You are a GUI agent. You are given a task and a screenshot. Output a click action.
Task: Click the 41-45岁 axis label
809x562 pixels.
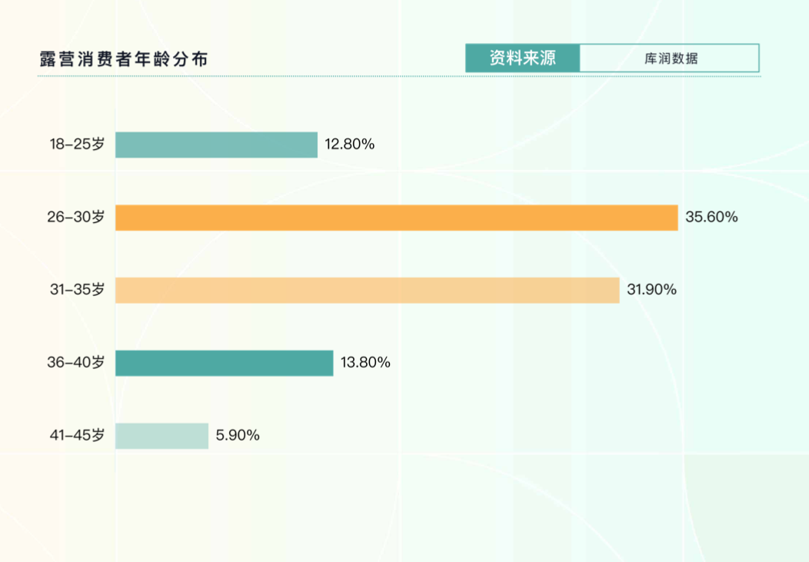tap(76, 435)
